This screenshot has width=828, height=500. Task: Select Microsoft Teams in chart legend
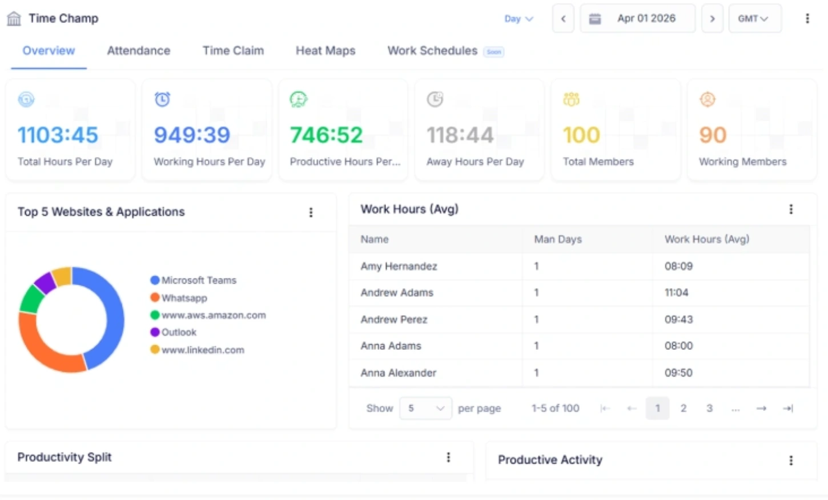pyautogui.click(x=199, y=280)
